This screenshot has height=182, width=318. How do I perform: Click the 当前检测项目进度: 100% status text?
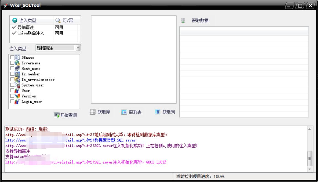click(200, 176)
